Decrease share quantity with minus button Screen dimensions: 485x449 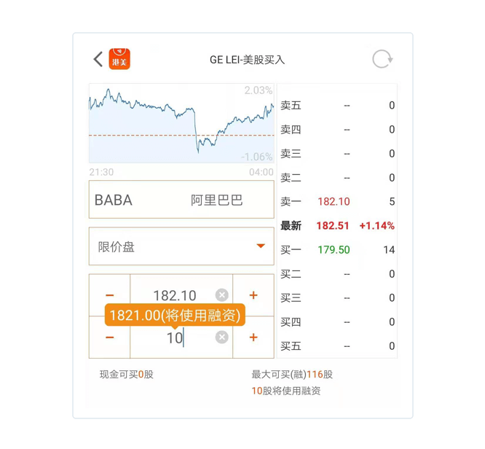[x=109, y=337]
